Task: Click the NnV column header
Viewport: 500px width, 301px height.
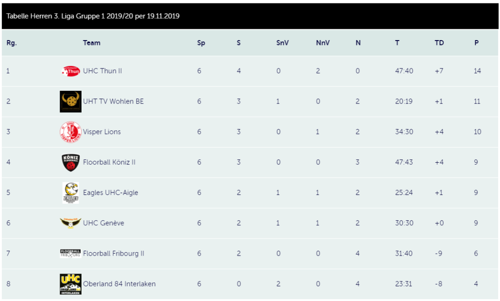Action: [323, 43]
